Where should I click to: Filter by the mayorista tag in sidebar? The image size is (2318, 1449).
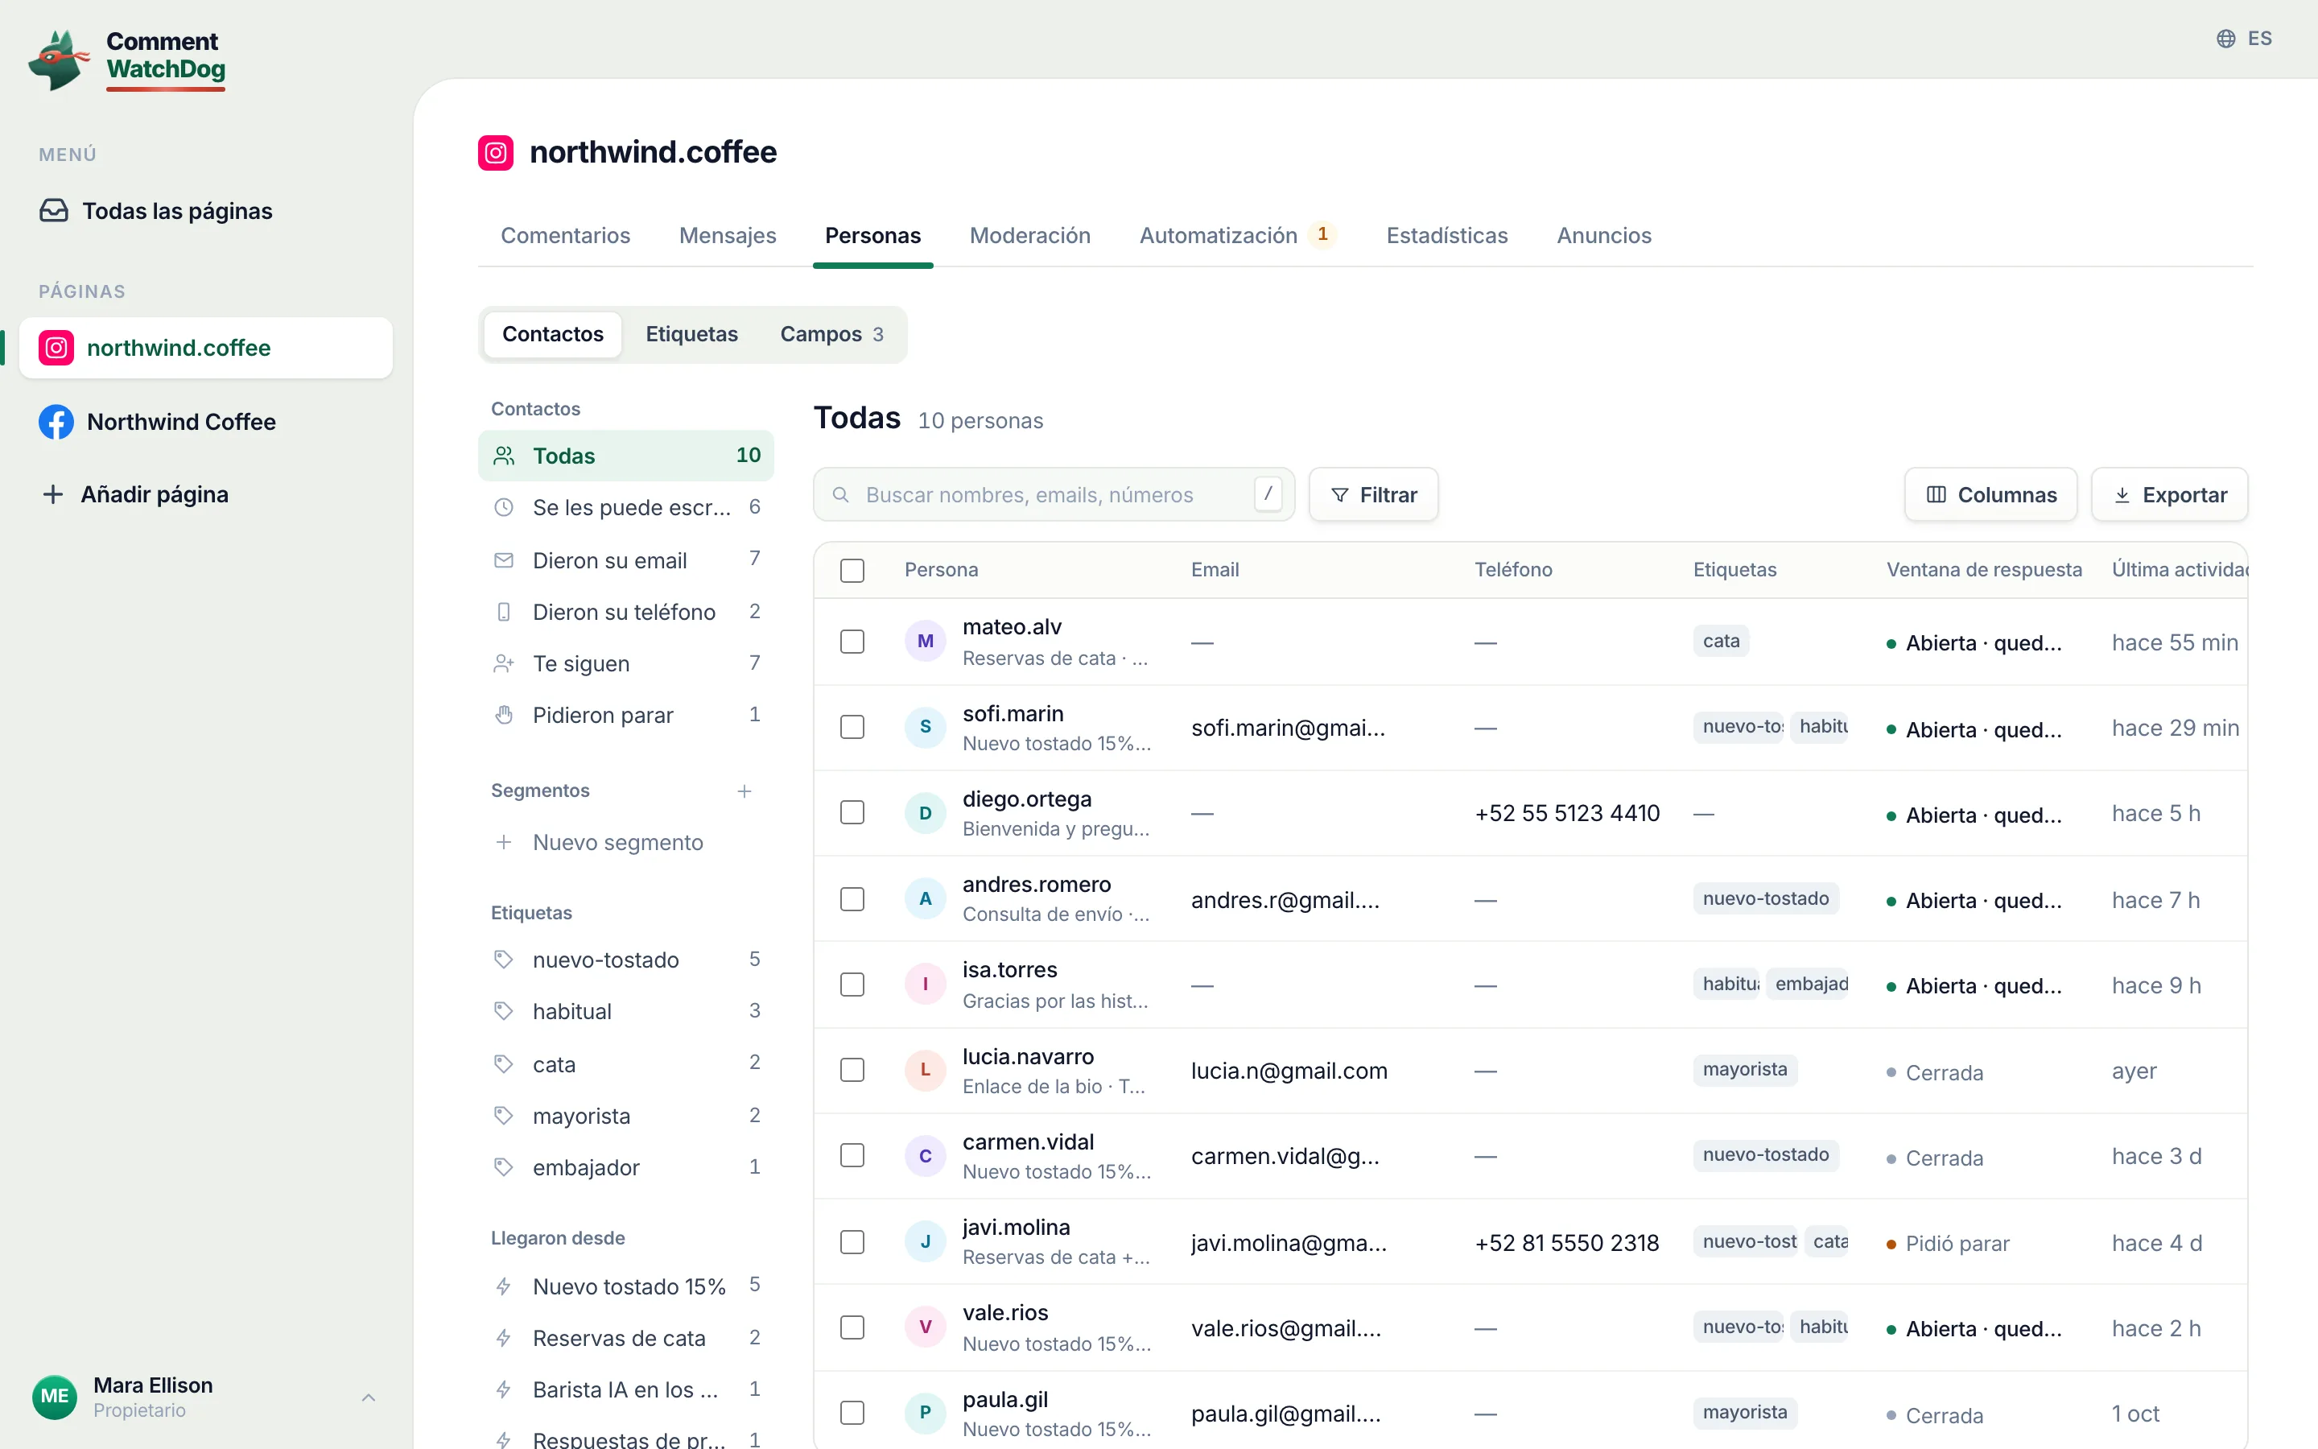pyautogui.click(x=625, y=1116)
